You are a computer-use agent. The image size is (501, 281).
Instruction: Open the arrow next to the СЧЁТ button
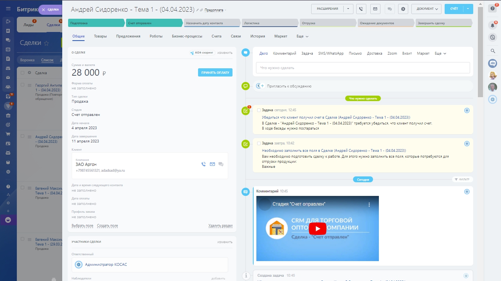coord(468,9)
